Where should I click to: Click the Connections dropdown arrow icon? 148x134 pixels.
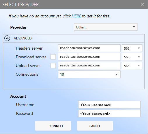coord(116,74)
